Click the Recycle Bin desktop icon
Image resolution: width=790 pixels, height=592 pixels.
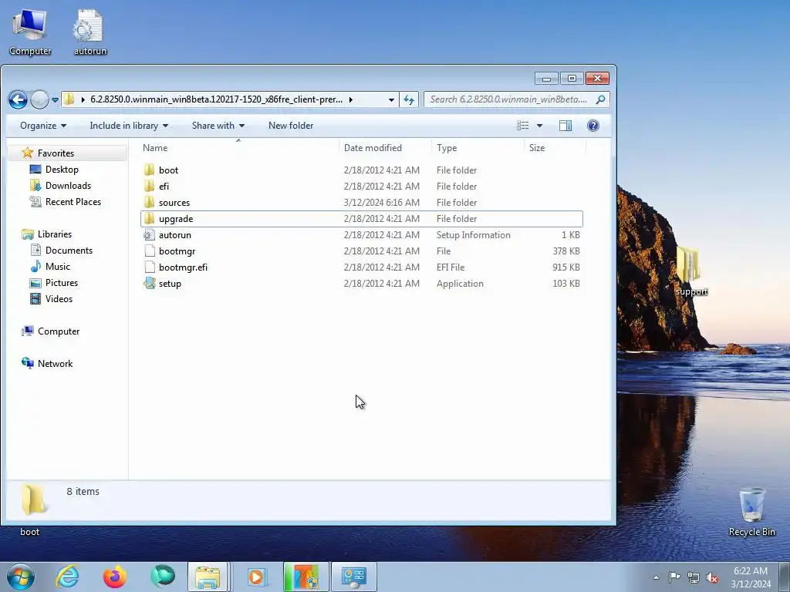751,512
